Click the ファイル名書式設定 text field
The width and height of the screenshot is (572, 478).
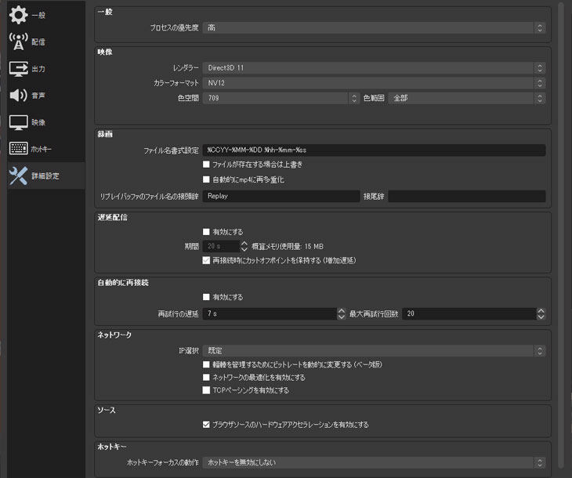pos(374,150)
